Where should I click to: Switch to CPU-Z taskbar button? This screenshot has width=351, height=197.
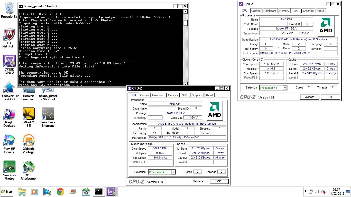pyautogui.click(x=112, y=192)
